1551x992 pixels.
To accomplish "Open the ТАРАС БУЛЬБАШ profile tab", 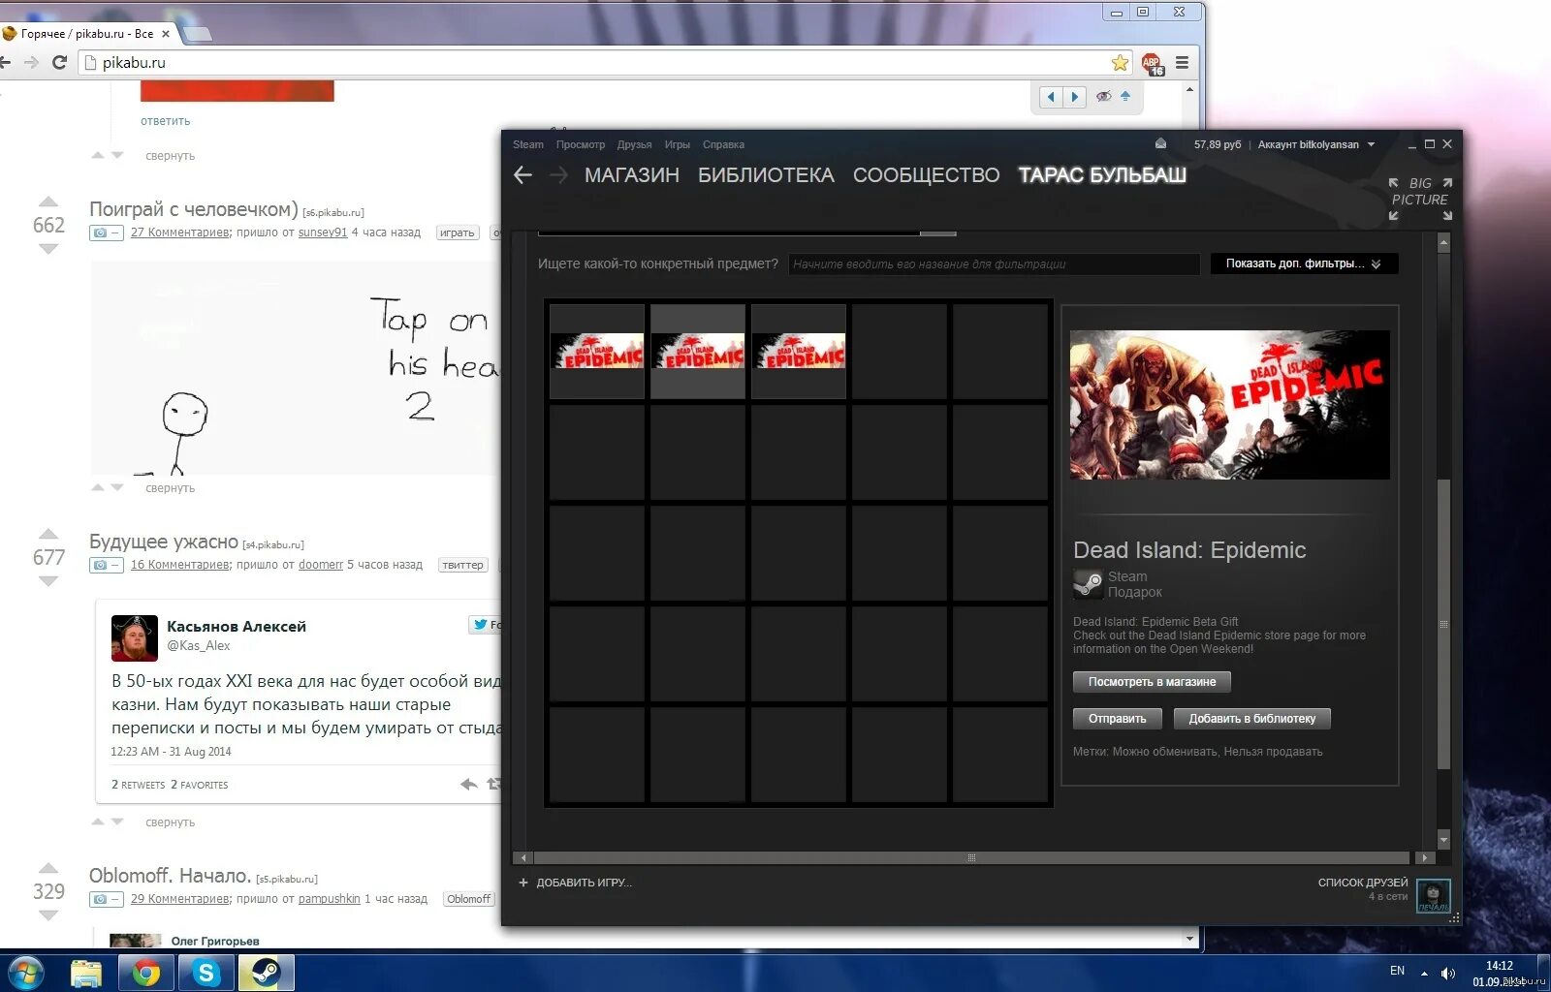I will coord(1102,175).
